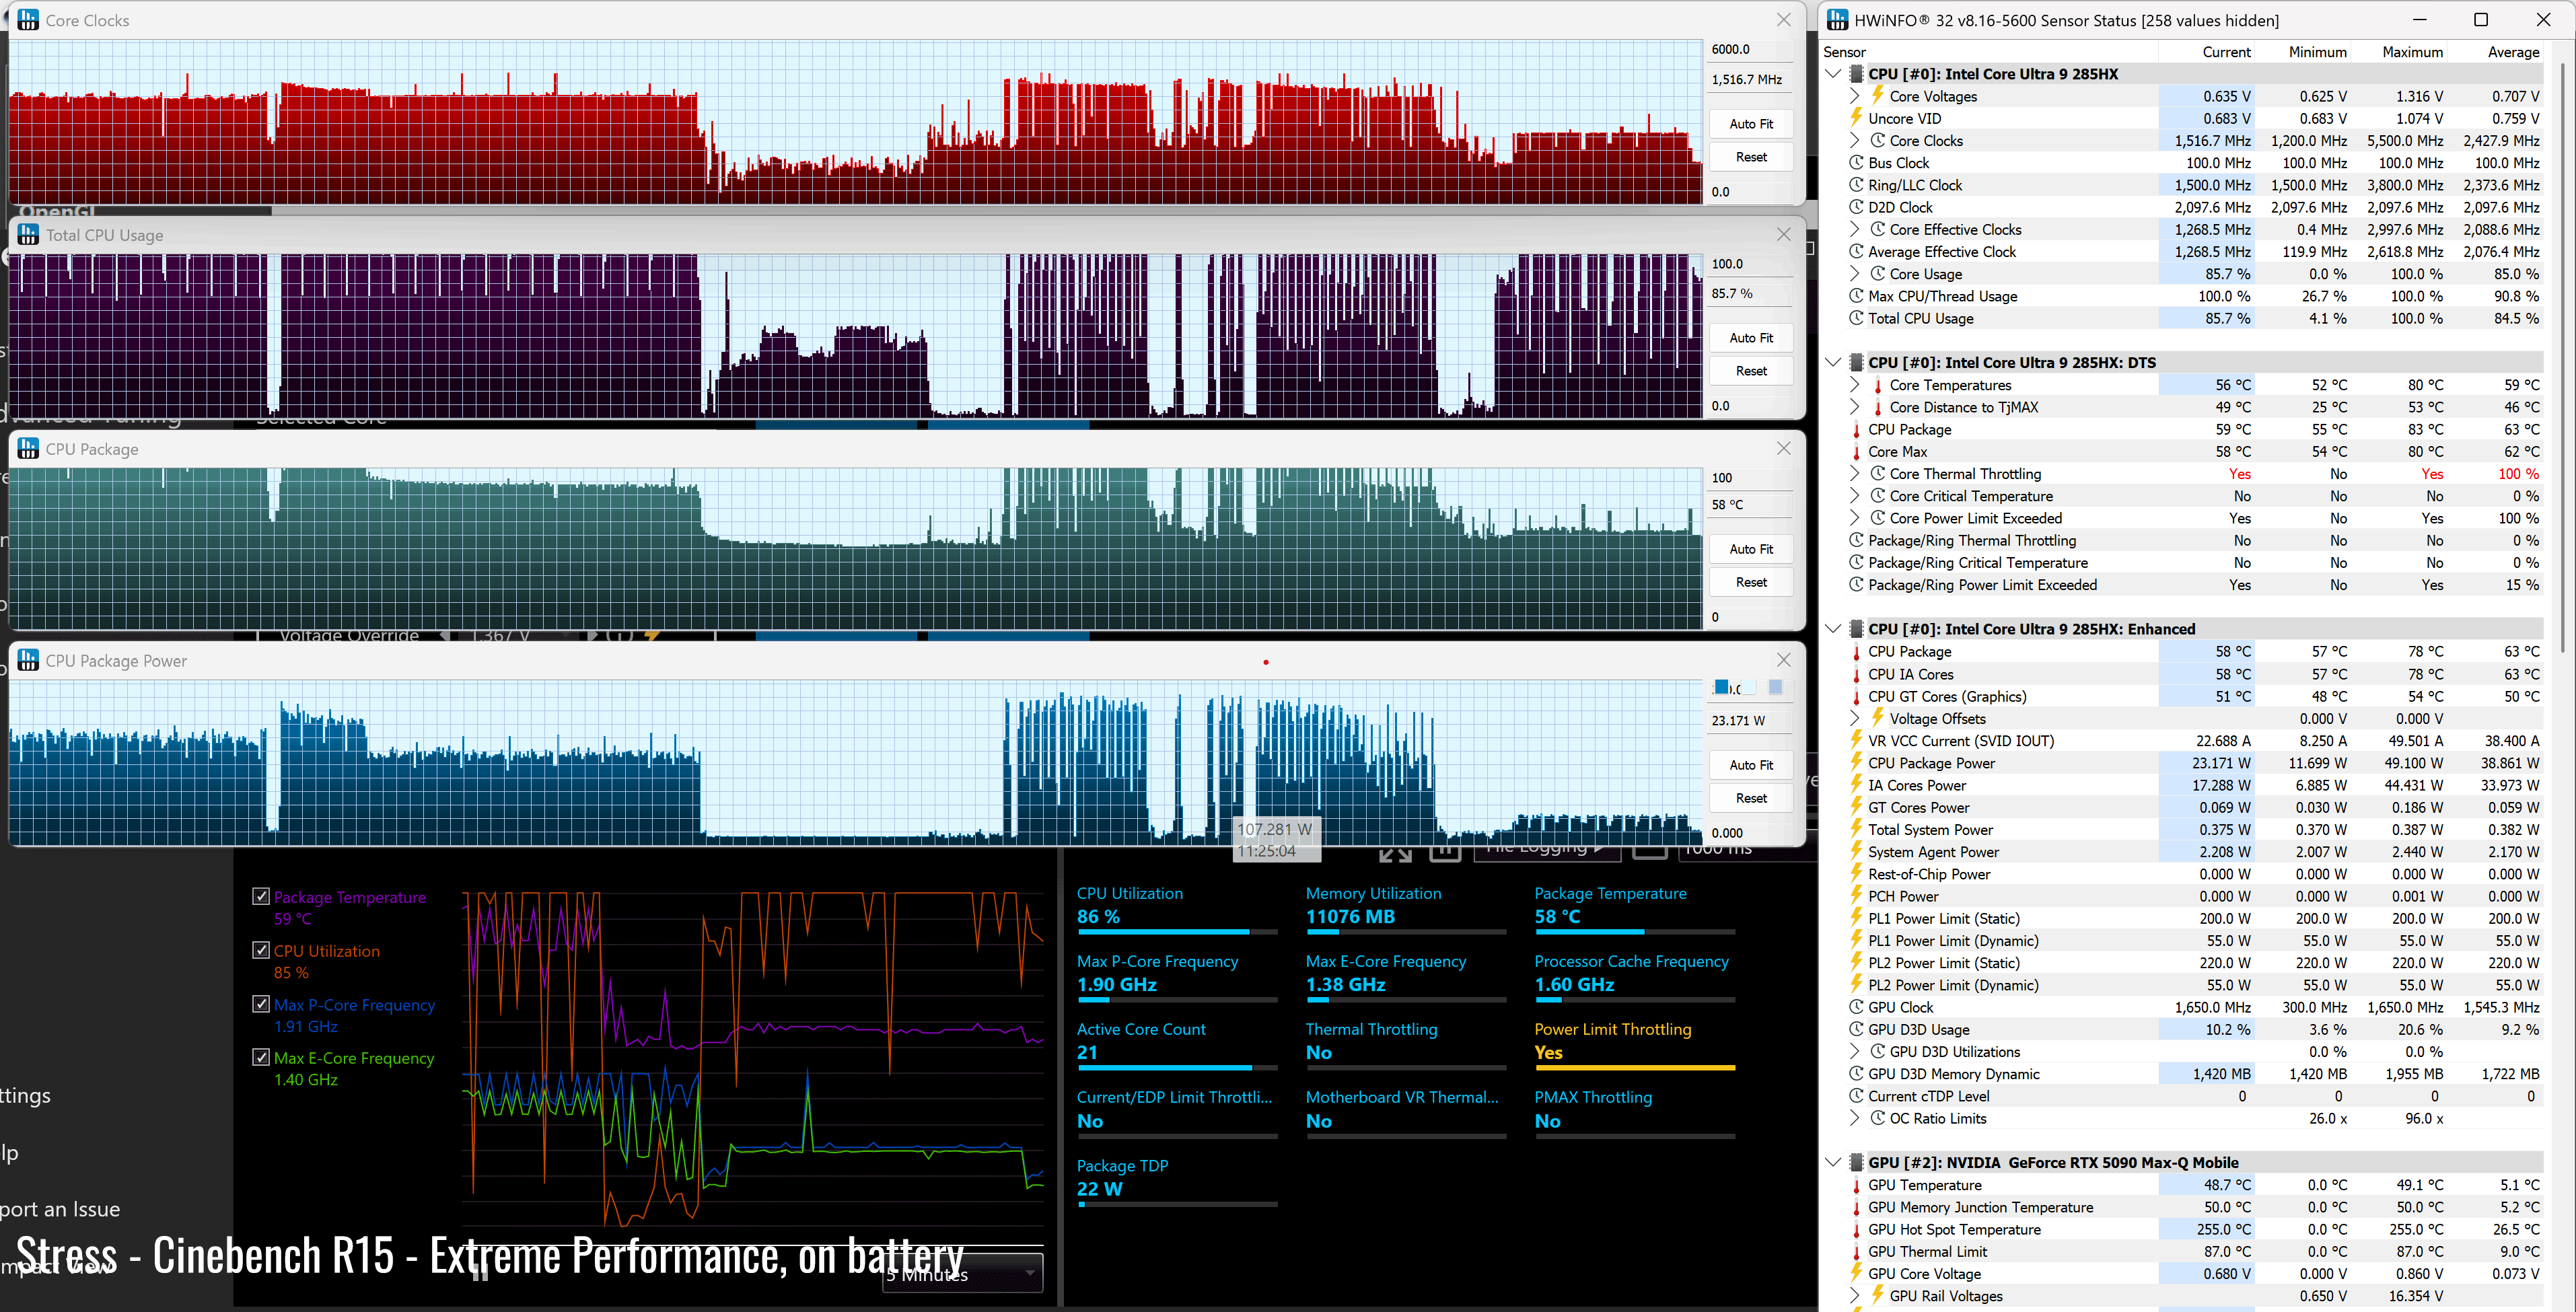Image resolution: width=2576 pixels, height=1312 pixels.
Task: Click the lightning icon beside Core Voltages
Action: tap(1877, 96)
